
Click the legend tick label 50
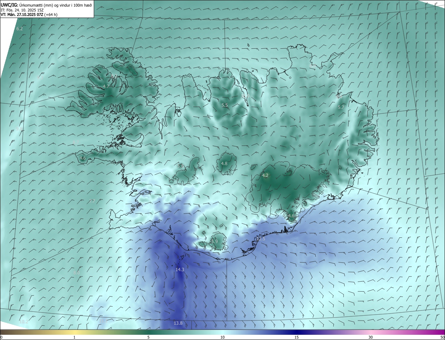pos(442,337)
